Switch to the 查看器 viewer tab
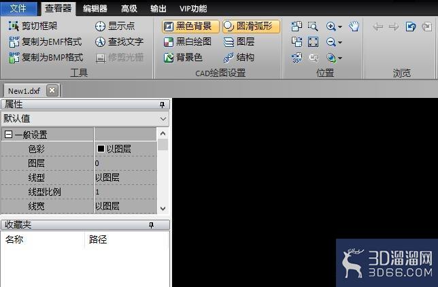This screenshot has width=438, height=287. [58, 8]
